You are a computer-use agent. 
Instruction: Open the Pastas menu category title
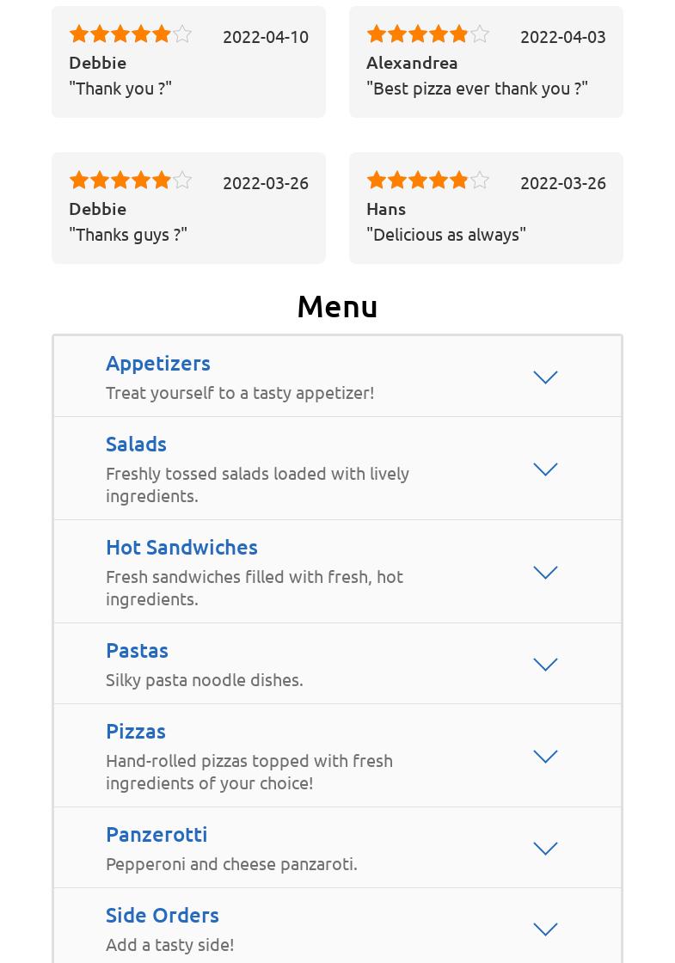click(x=137, y=650)
